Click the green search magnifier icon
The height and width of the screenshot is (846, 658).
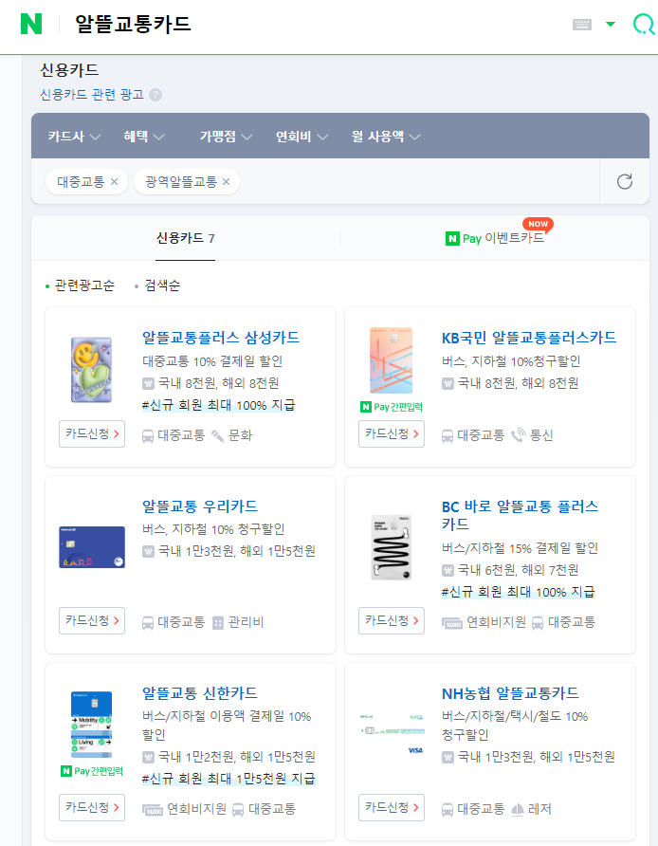(644, 25)
